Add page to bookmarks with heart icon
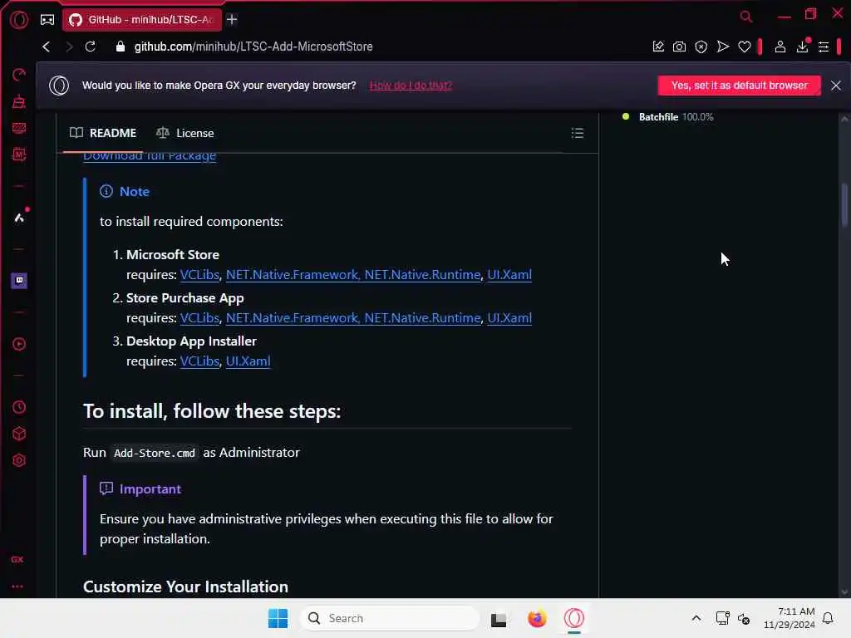This screenshot has width=851, height=638. pyautogui.click(x=744, y=47)
